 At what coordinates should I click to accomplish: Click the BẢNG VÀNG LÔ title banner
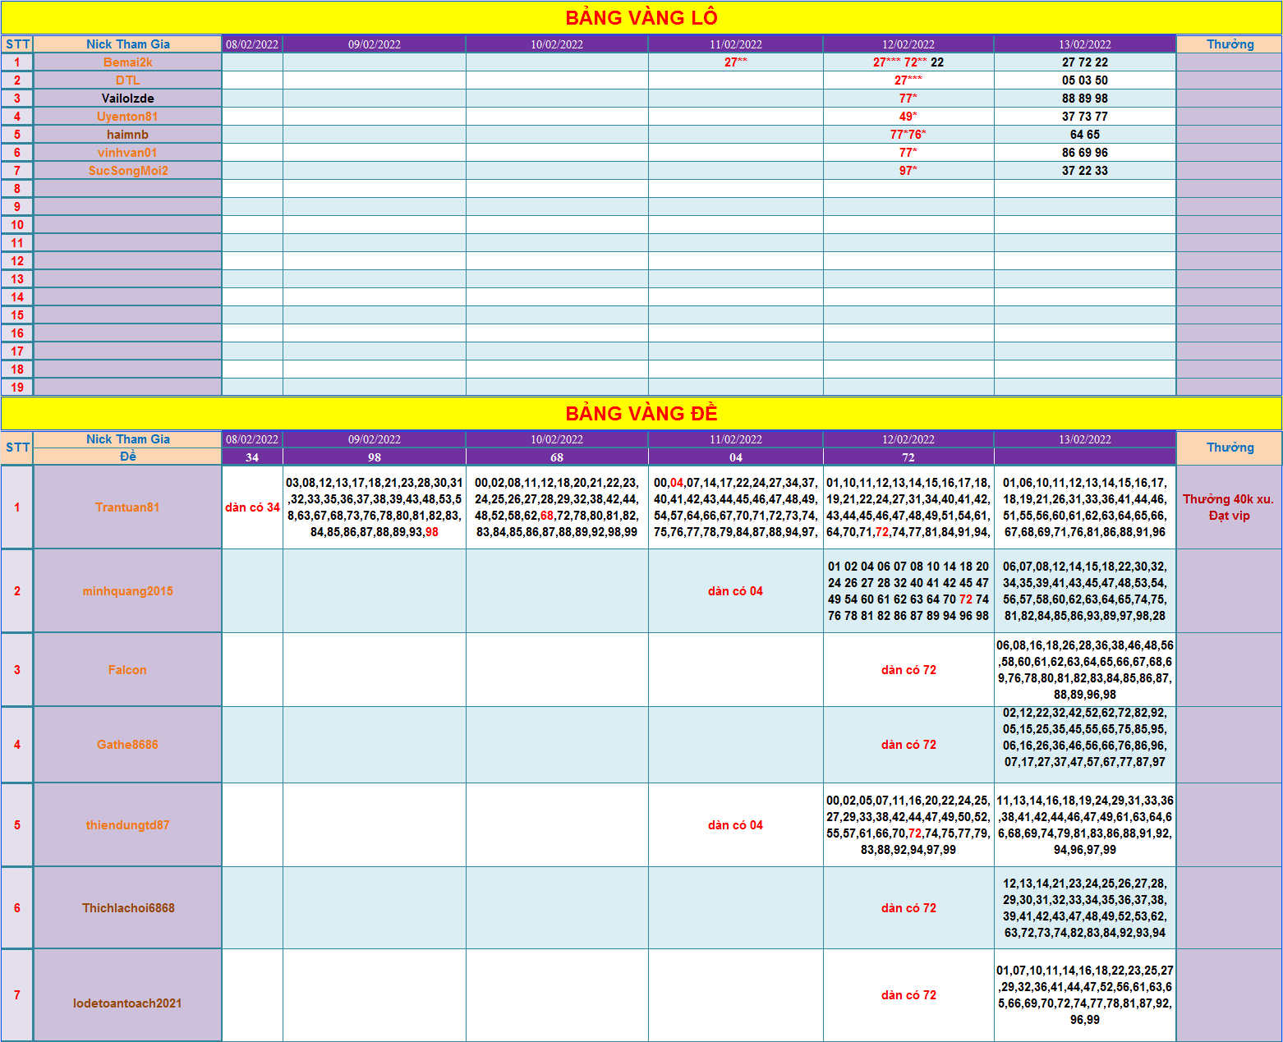pyautogui.click(x=641, y=17)
